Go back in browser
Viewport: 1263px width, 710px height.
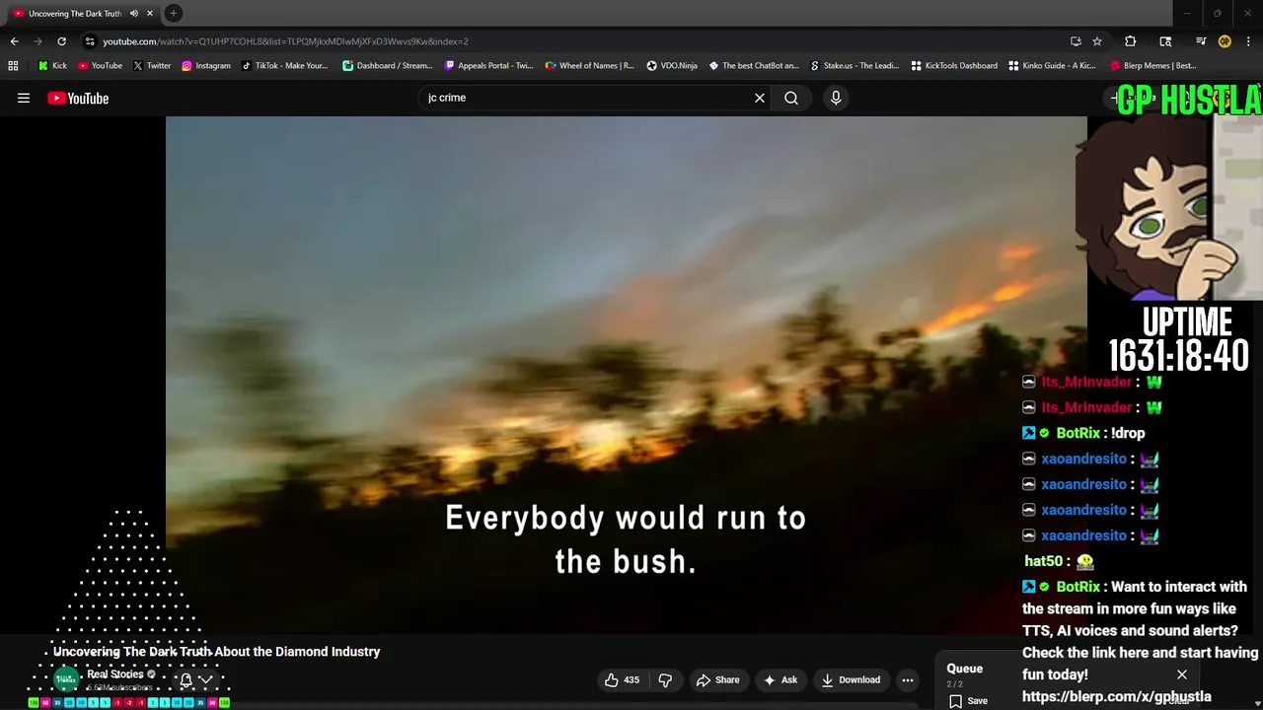(14, 41)
